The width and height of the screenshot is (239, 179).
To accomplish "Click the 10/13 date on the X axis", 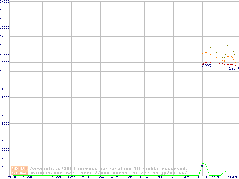I will [x=202, y=177].
